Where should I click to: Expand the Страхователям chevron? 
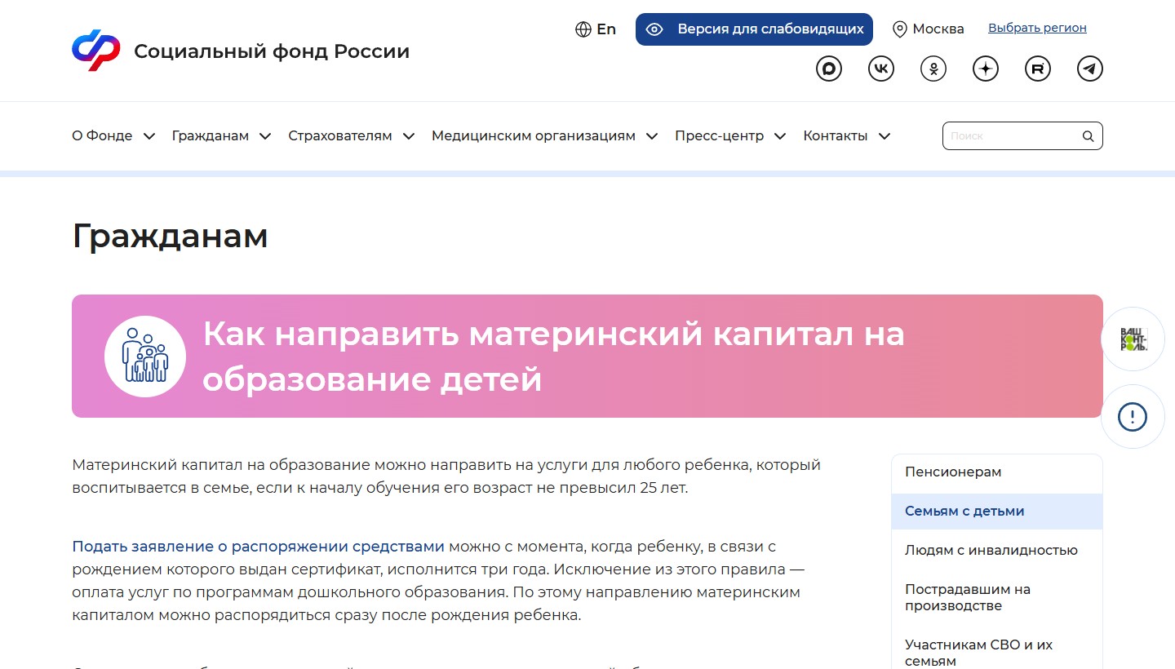coord(409,136)
